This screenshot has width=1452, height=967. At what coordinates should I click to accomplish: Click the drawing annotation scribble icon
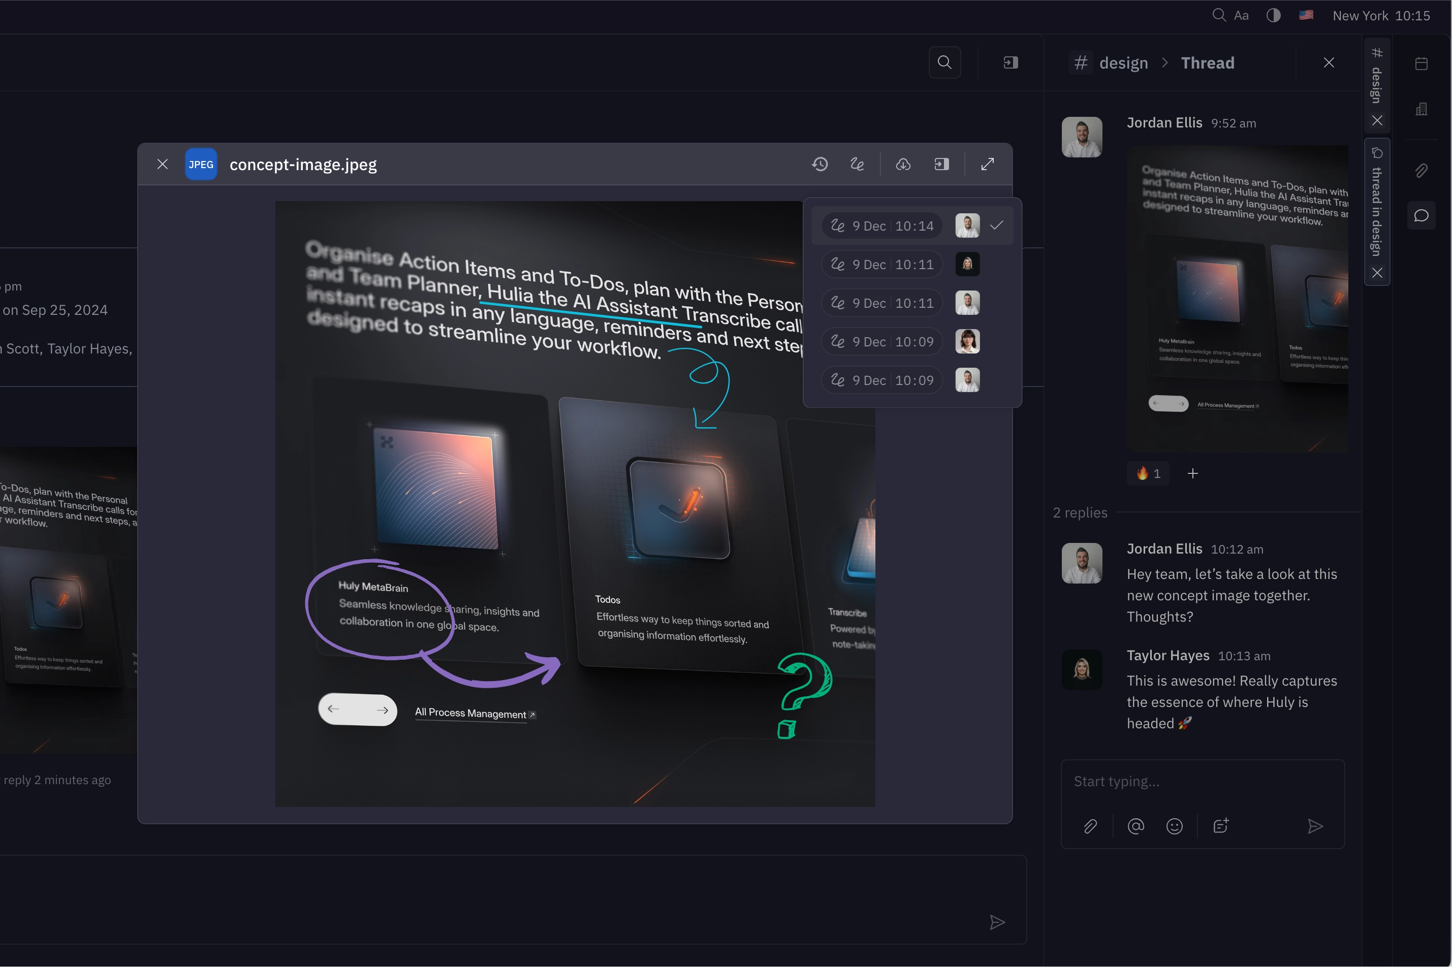[x=857, y=164]
